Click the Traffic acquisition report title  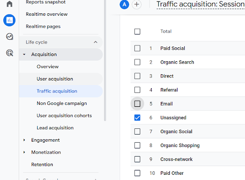coord(200,4)
